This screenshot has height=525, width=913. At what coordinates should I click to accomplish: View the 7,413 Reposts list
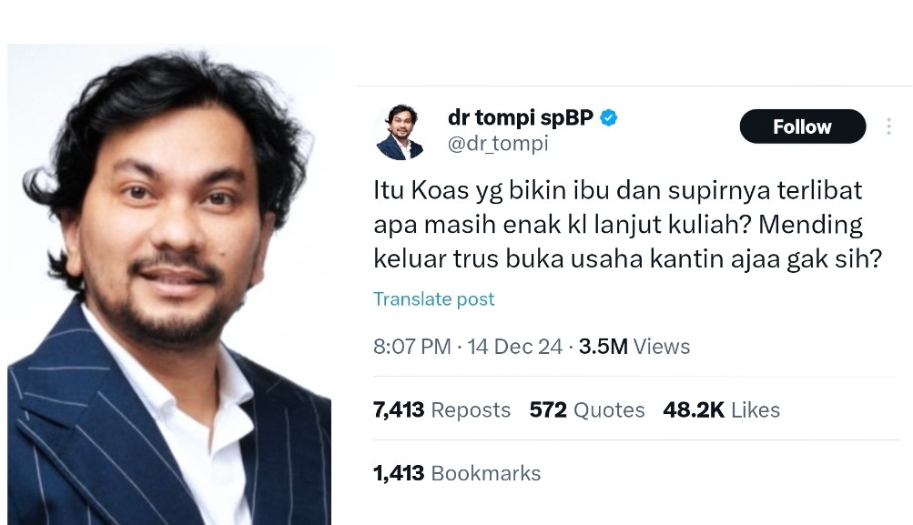pos(442,409)
